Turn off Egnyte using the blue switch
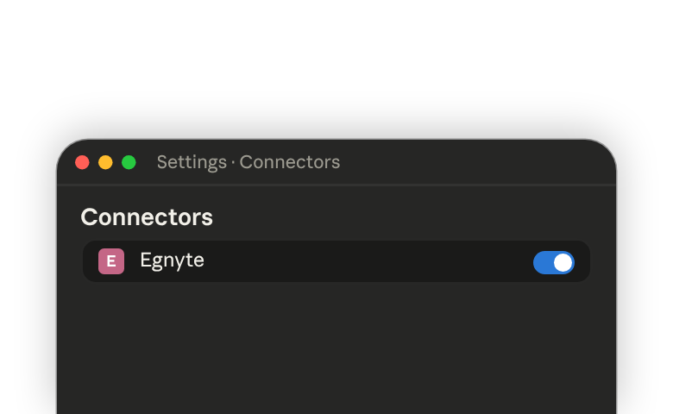This screenshot has width=673, height=414. click(554, 262)
